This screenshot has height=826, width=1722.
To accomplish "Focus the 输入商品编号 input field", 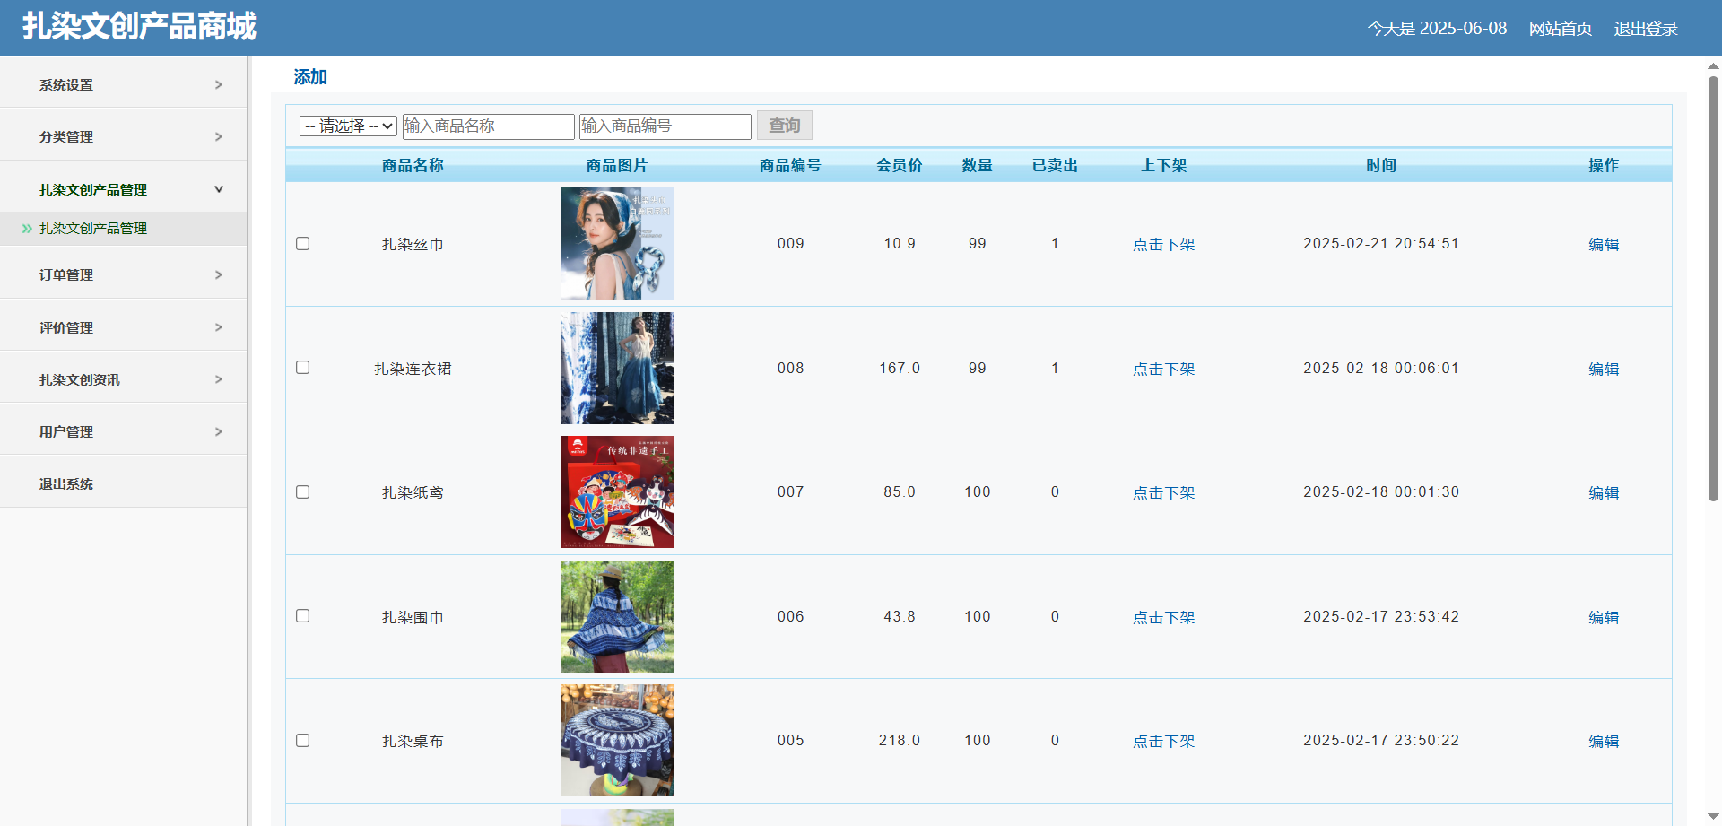I will [x=665, y=126].
